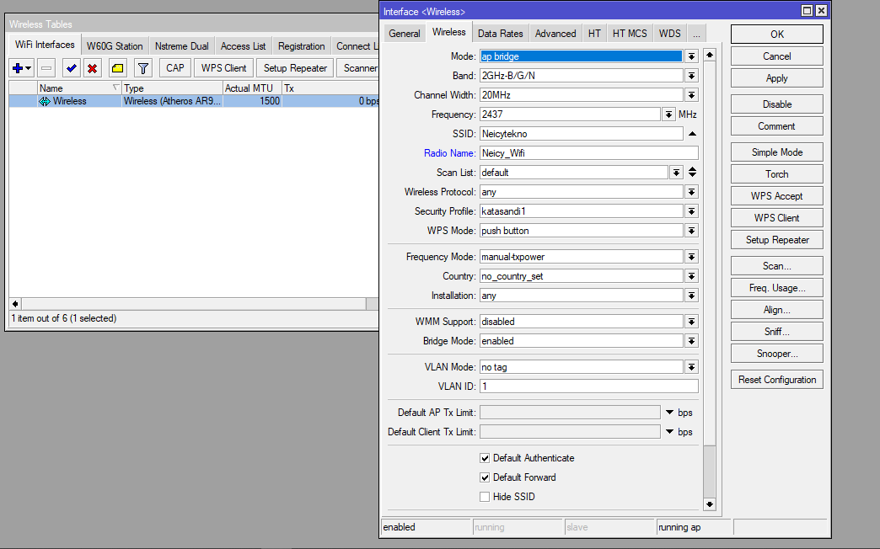Click scrollbar down arrow in Interface dialog
Viewport: 880px width, 549px height.
point(710,504)
